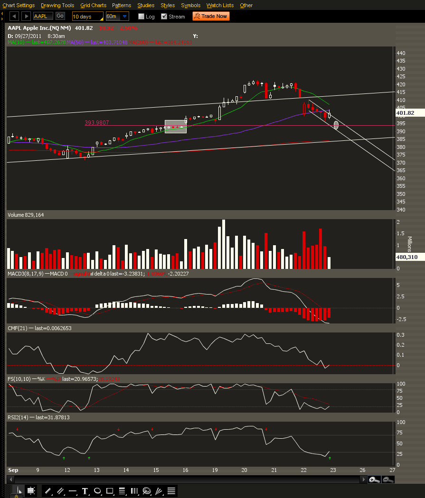Viewport: 425px width, 498px height.
Task: Select the rectangle drawing tool
Action: [110, 491]
